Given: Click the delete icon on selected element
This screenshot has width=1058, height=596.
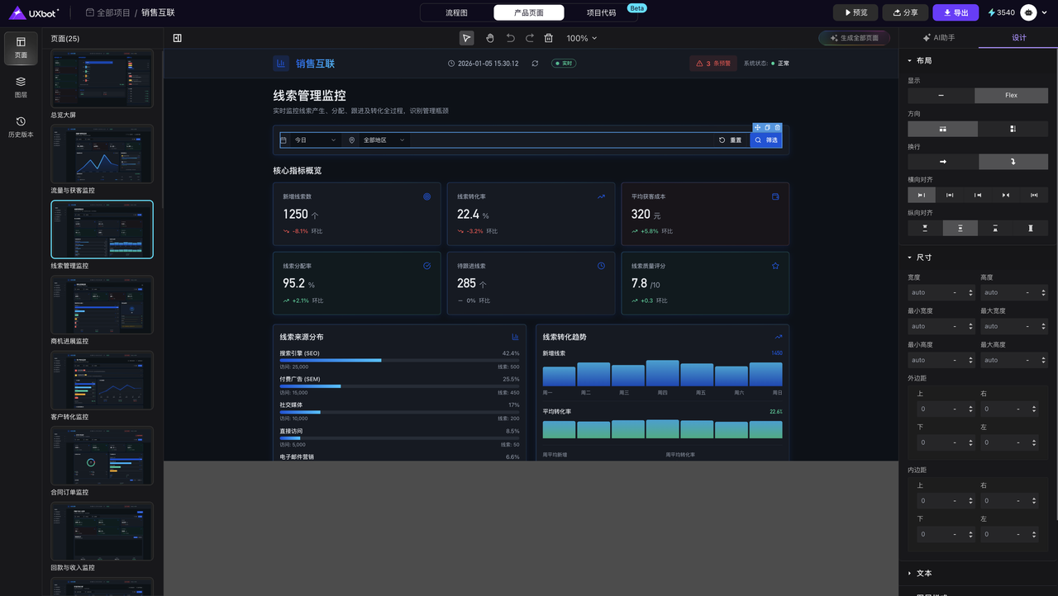Looking at the screenshot, I should [777, 128].
